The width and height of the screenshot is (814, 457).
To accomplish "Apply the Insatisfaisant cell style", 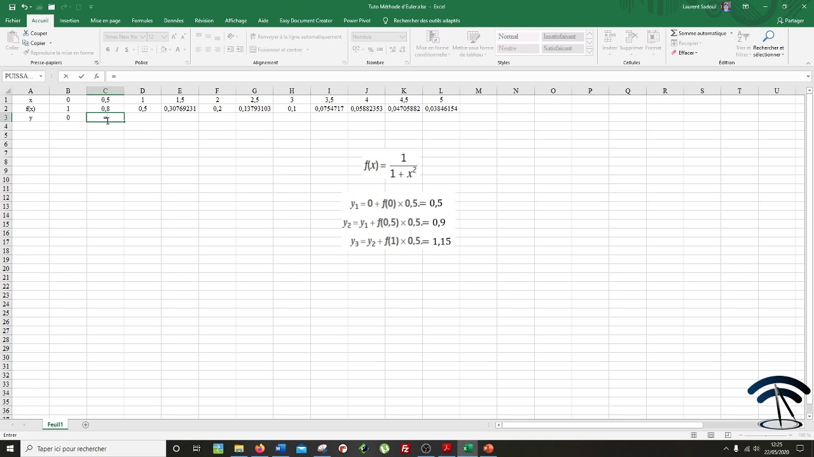I will (562, 37).
